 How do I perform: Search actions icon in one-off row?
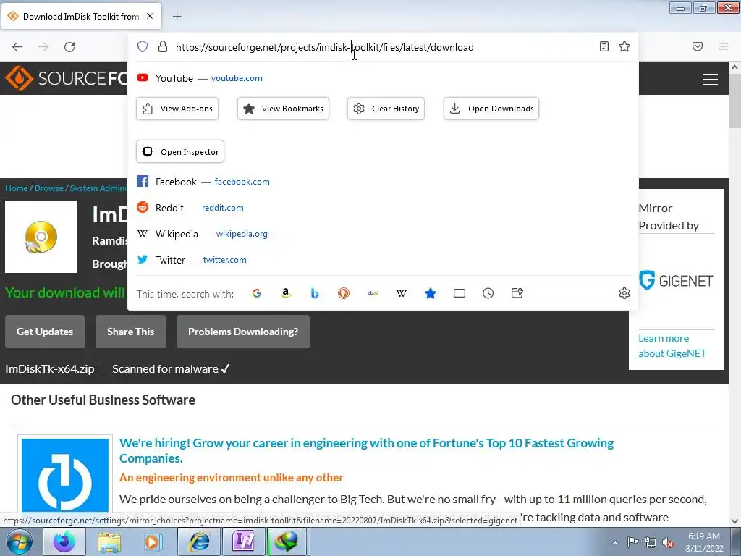coord(517,293)
